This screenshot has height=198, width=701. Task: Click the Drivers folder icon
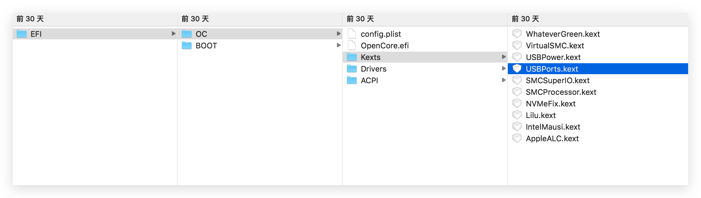point(352,69)
